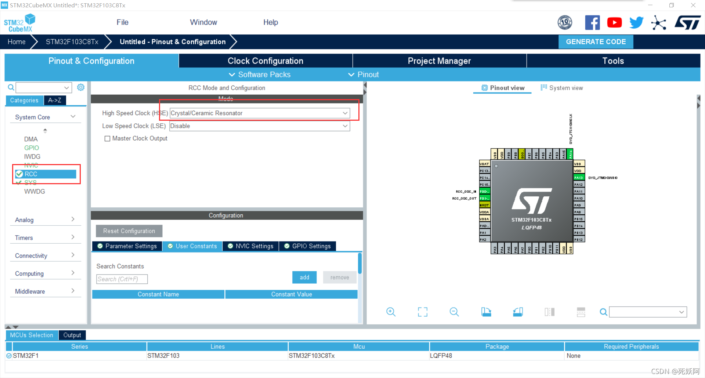Select IWDG in System Core list
This screenshot has height=378, width=705.
pyautogui.click(x=32, y=157)
